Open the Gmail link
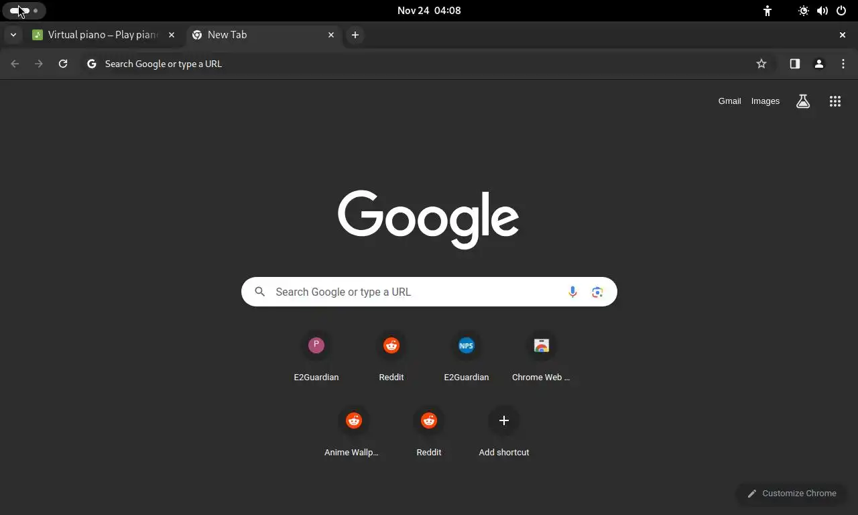The height and width of the screenshot is (515, 858). point(729,101)
